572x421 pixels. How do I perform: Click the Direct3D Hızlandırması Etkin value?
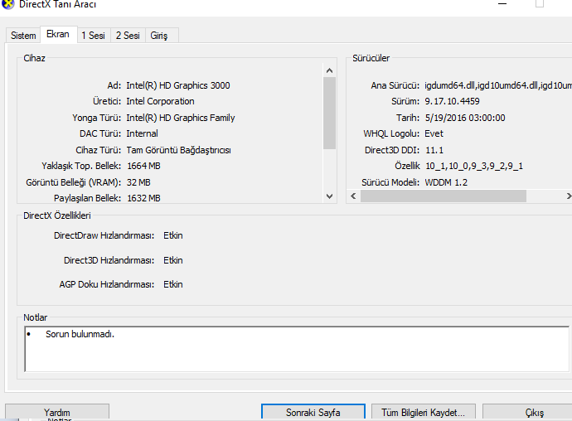coord(173,260)
